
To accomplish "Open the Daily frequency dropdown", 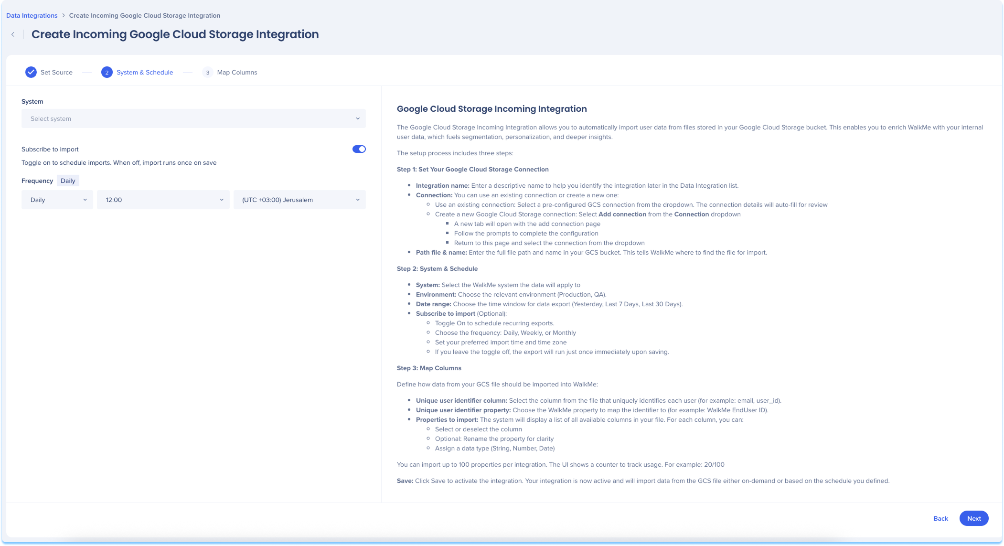I will point(57,200).
